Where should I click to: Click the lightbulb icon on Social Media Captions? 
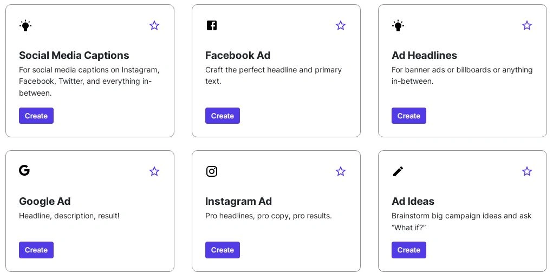coord(25,25)
